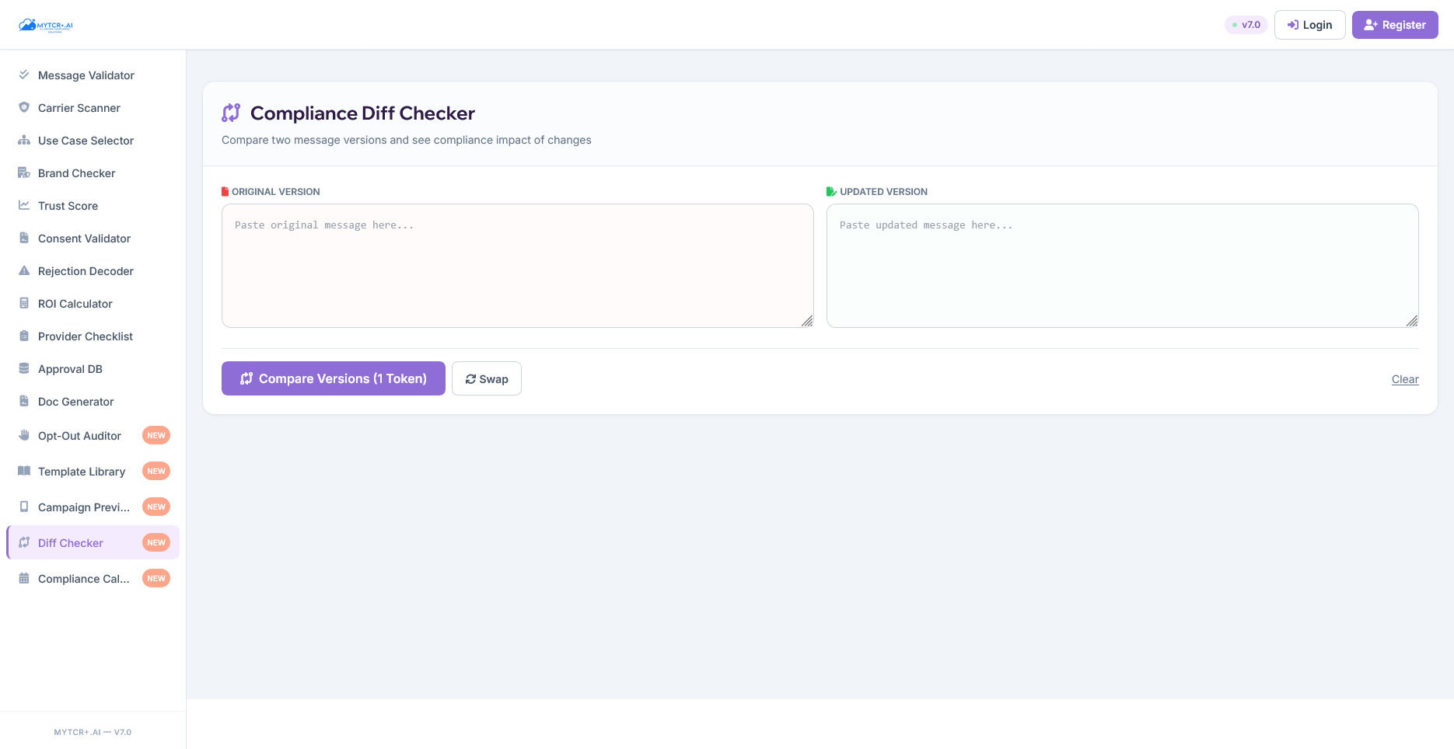Select the Diff Checker sidebar entry
1454x749 pixels.
pyautogui.click(x=71, y=542)
